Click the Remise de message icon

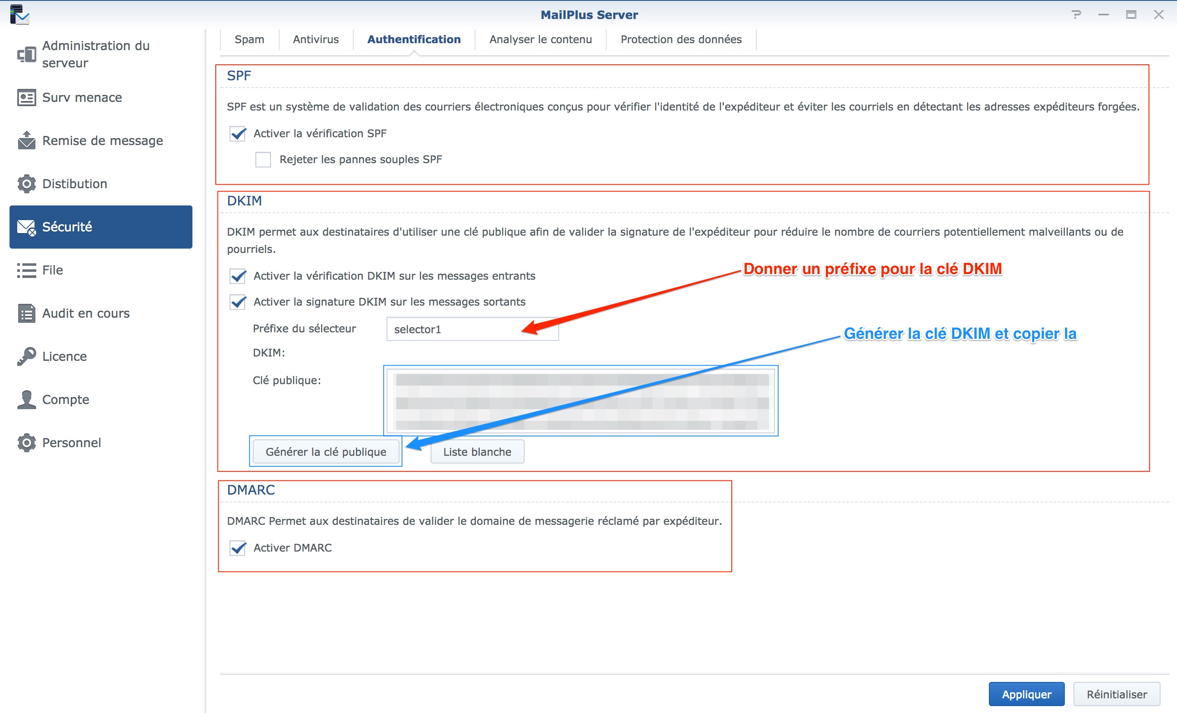(x=27, y=141)
